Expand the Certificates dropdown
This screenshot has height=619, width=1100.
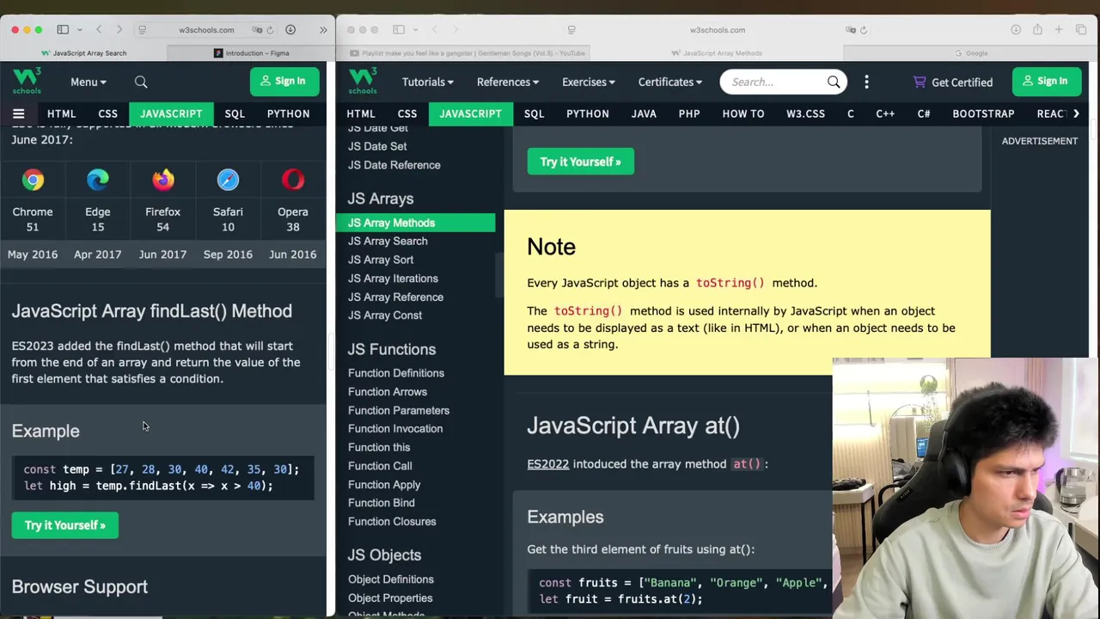point(669,82)
